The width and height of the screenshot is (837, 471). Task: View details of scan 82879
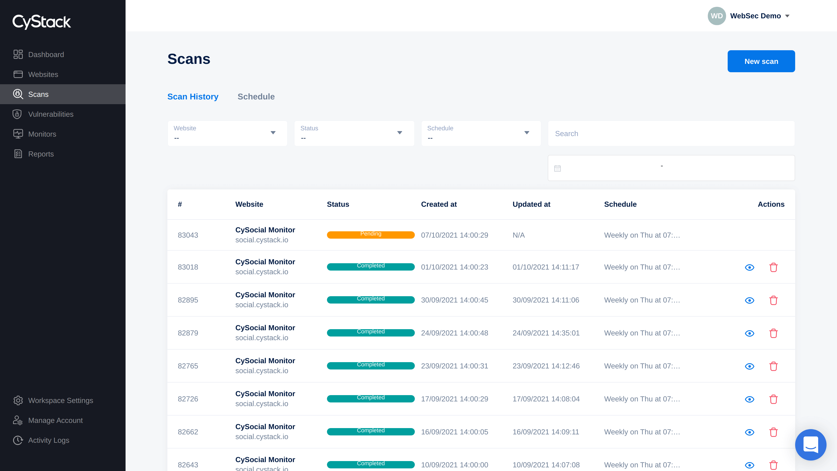tap(750, 333)
